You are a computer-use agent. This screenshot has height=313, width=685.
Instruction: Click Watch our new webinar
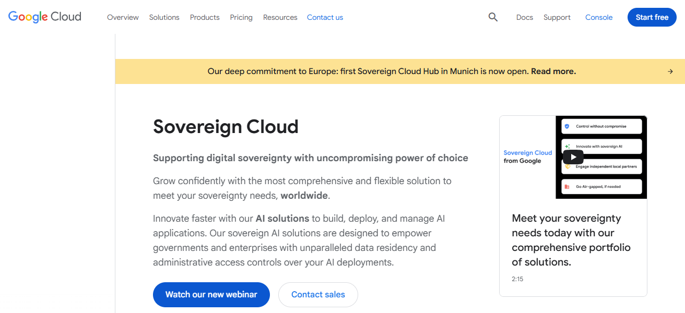point(211,295)
